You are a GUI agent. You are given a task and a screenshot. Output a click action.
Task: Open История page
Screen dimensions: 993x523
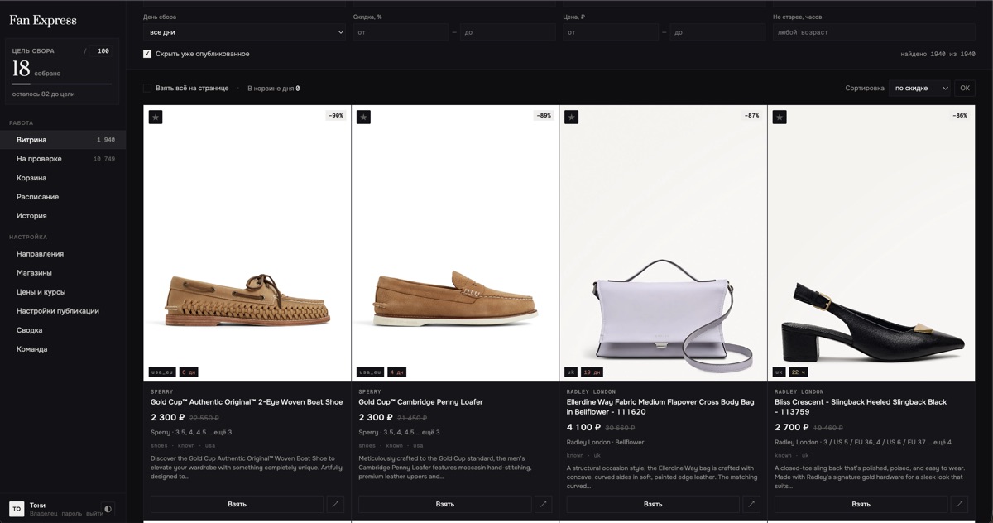[63, 216]
